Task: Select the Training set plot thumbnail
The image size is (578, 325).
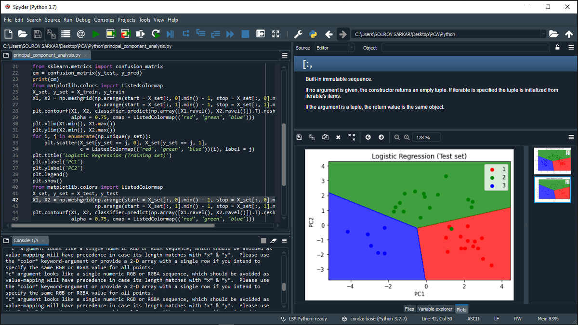Action: pyautogui.click(x=552, y=162)
